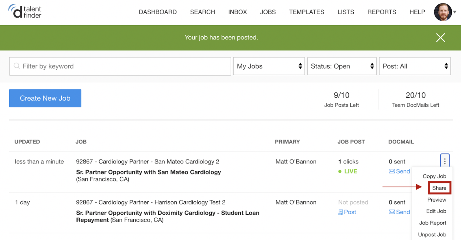Open Sr. Partner Opportunity with San Mateo Cardiology
Image resolution: width=461 pixels, height=240 pixels.
pyautogui.click(x=148, y=172)
